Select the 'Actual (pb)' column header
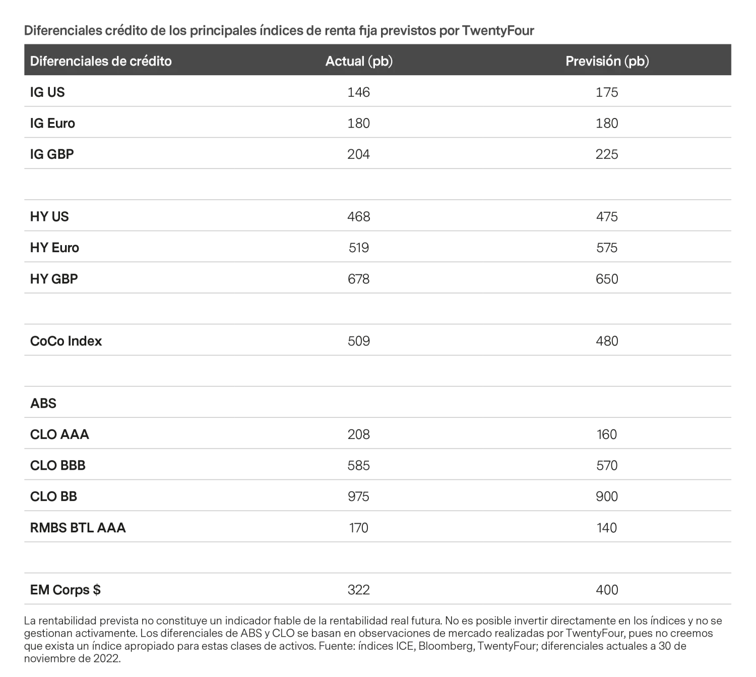756x677 pixels. (x=359, y=61)
